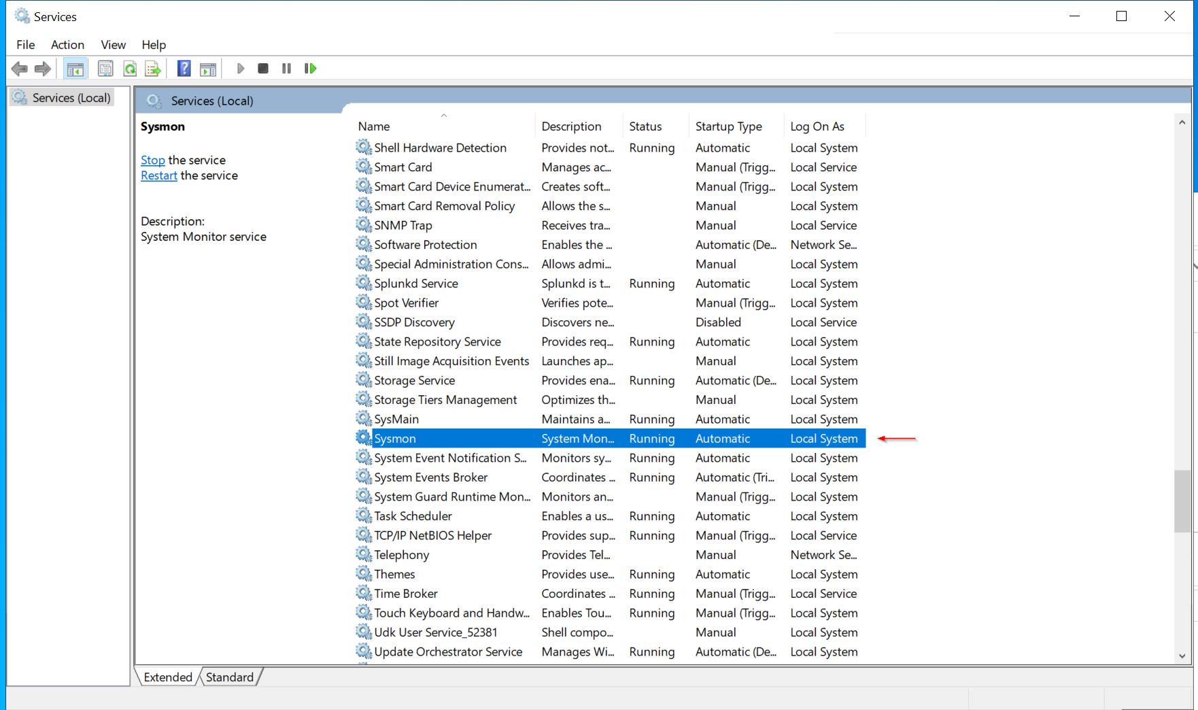Select Services (Local) in the console tree
This screenshot has width=1198, height=710.
click(x=62, y=98)
